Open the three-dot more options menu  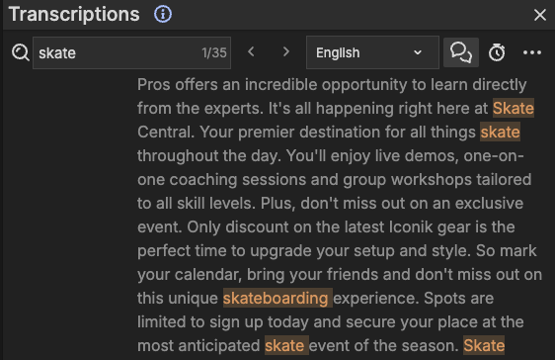pyautogui.click(x=532, y=52)
